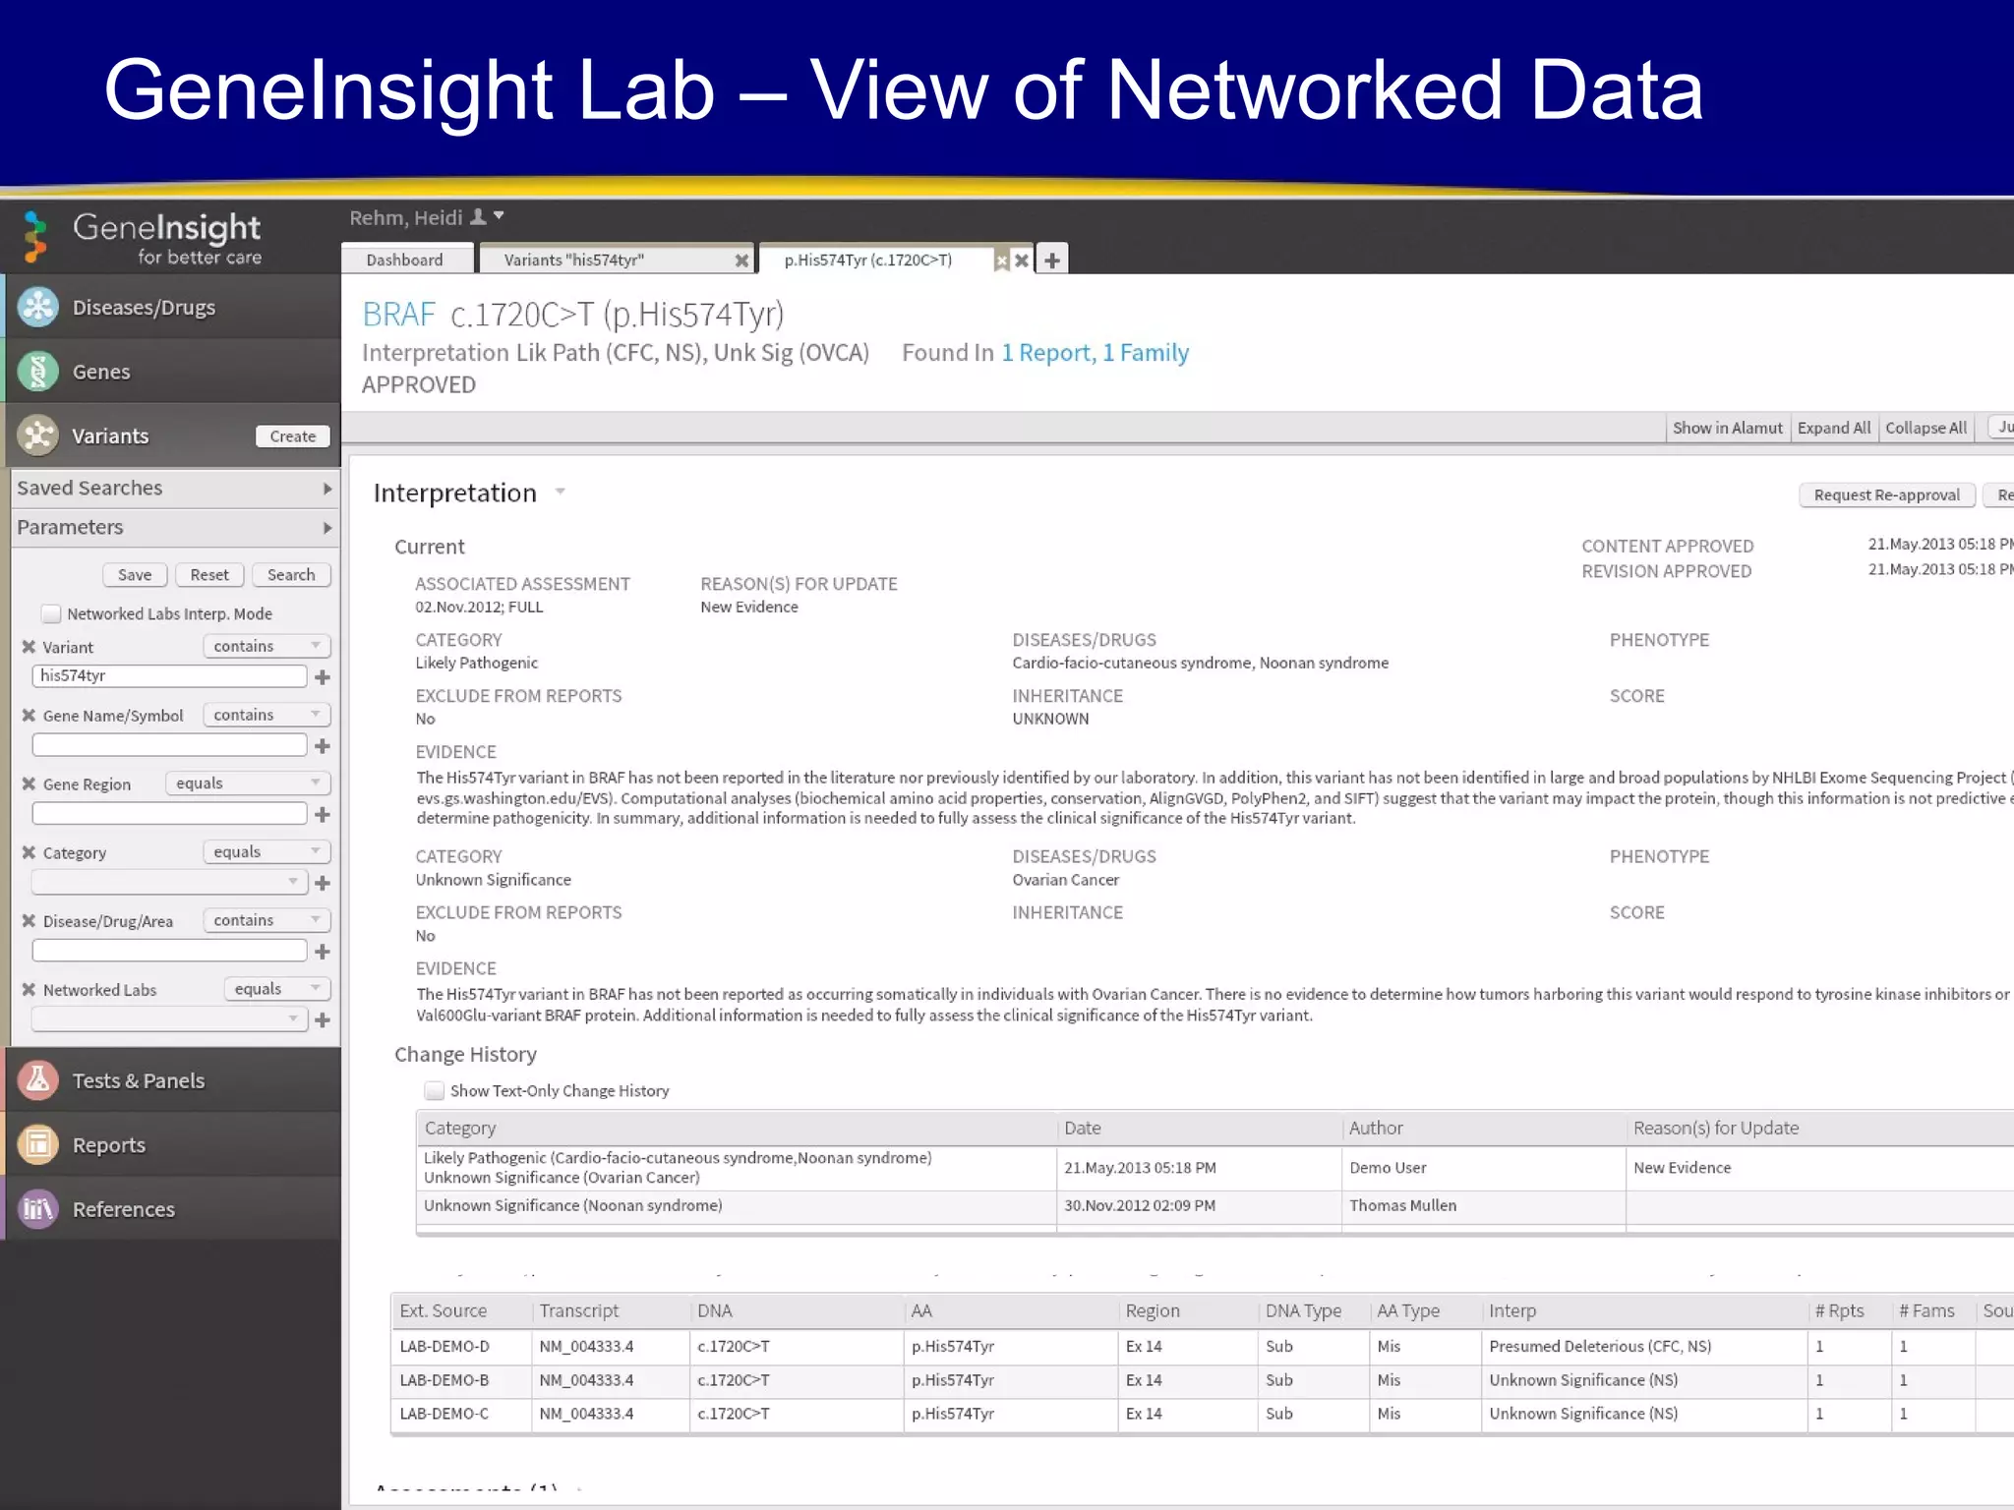Open the '1 Report, 1 Family' link
The image size is (2014, 1510).
click(x=1096, y=353)
